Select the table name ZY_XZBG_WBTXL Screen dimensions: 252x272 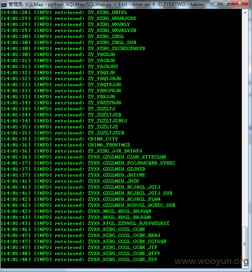[107, 12]
